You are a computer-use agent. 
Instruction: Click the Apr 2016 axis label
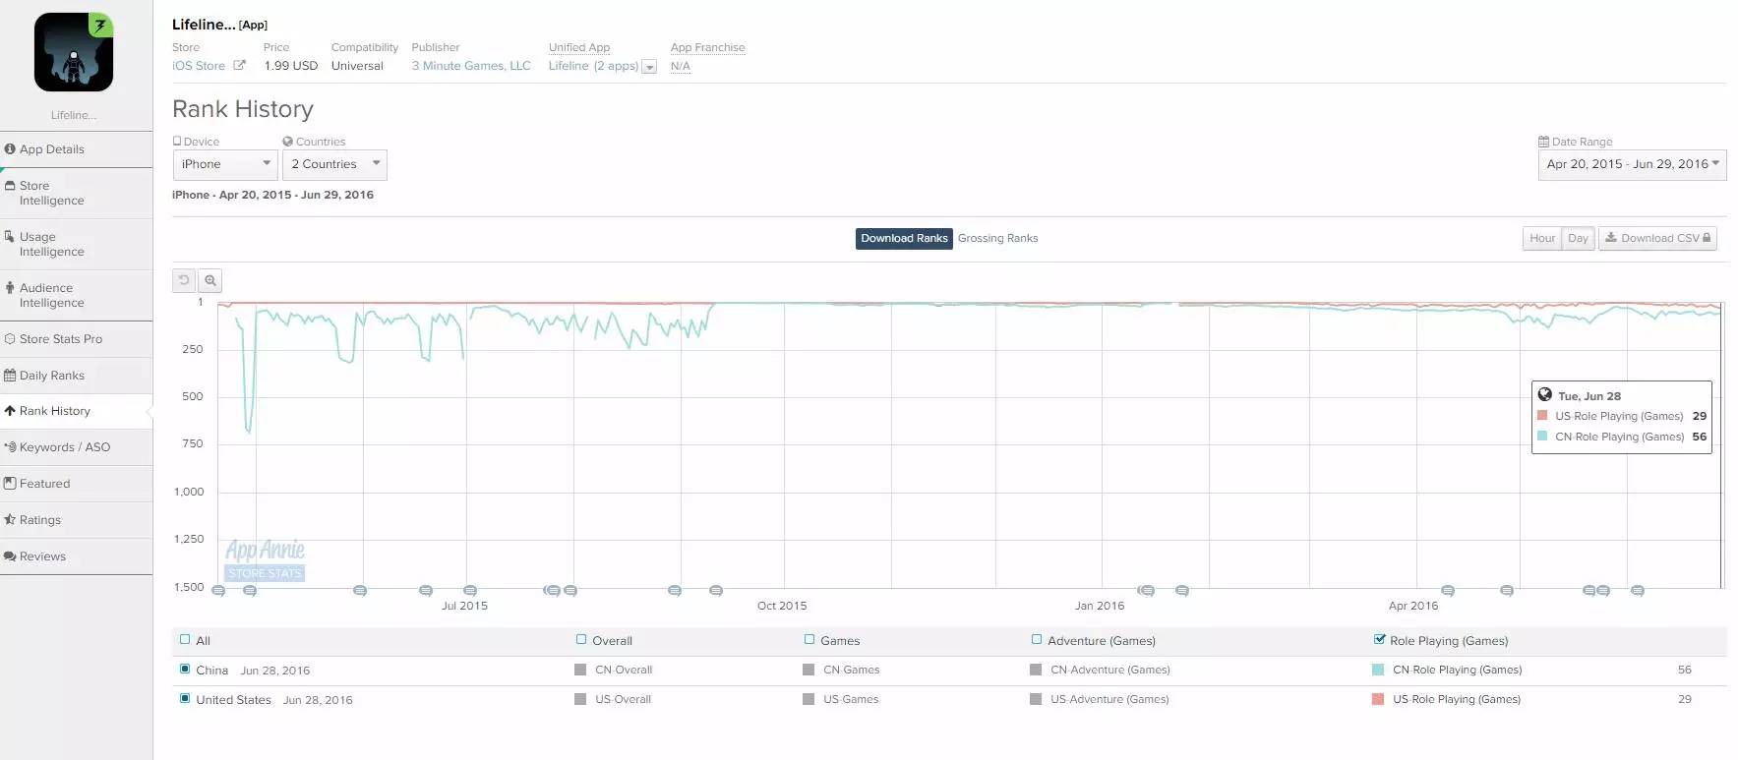coord(1413,606)
